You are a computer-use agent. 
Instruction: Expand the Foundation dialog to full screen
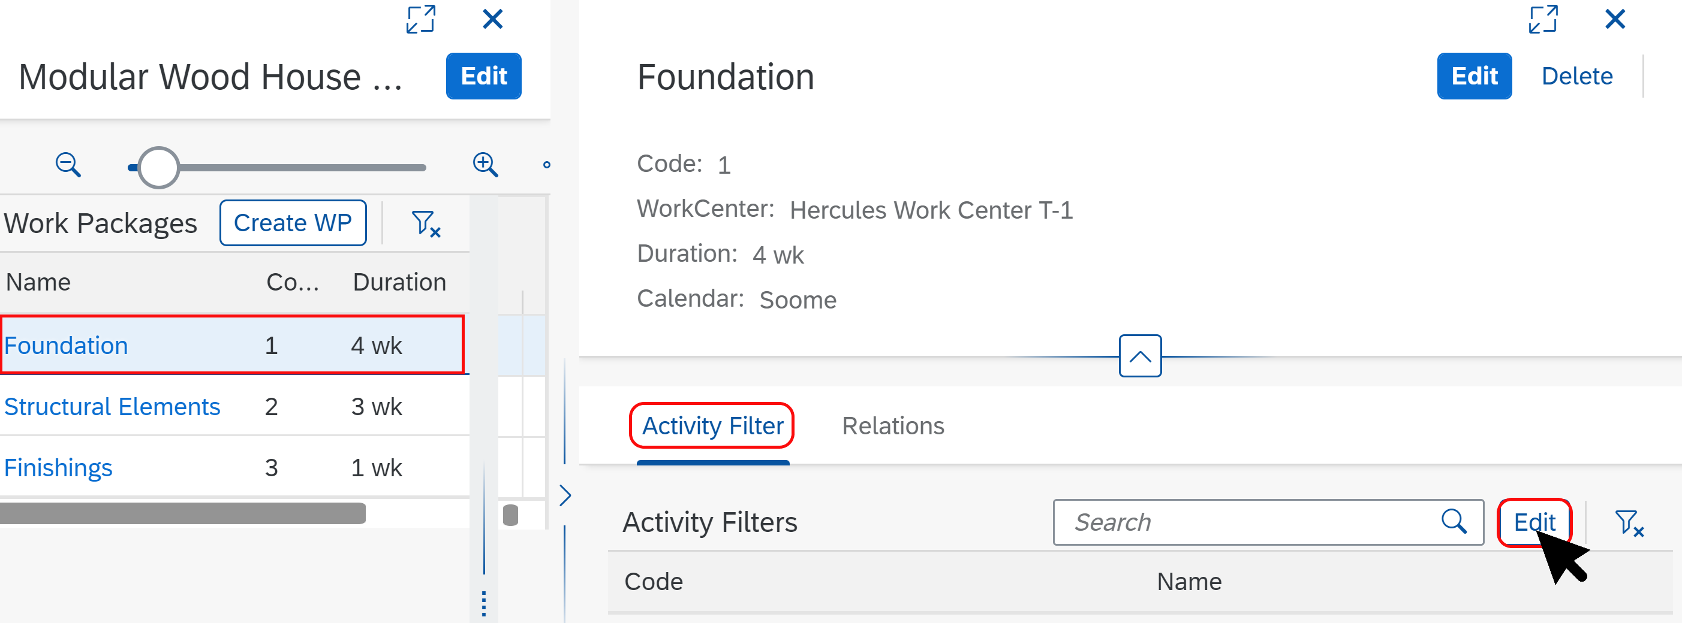pyautogui.click(x=1544, y=20)
